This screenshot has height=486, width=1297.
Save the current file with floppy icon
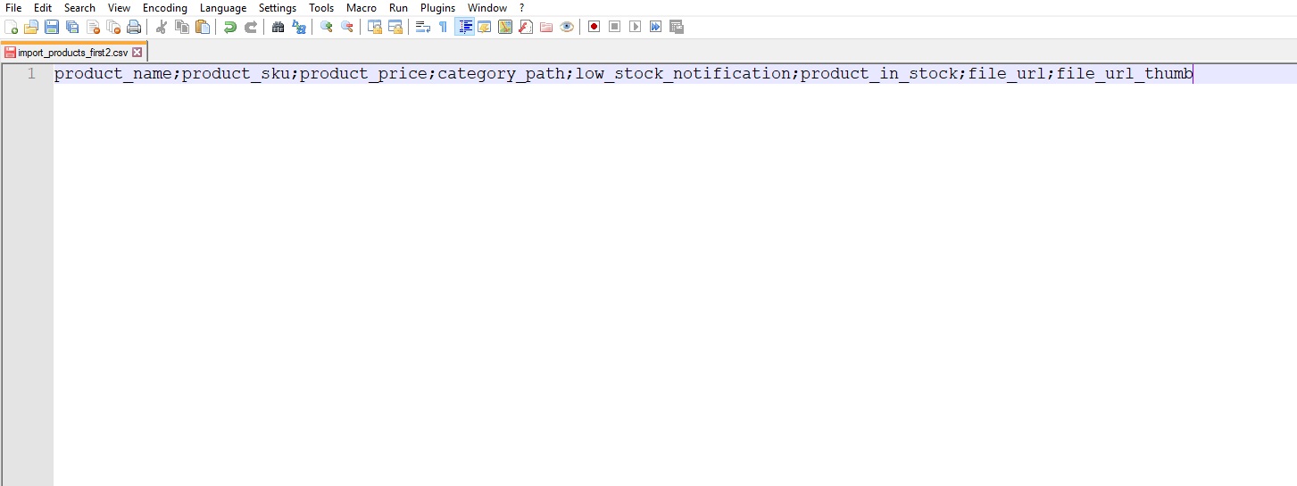52,27
